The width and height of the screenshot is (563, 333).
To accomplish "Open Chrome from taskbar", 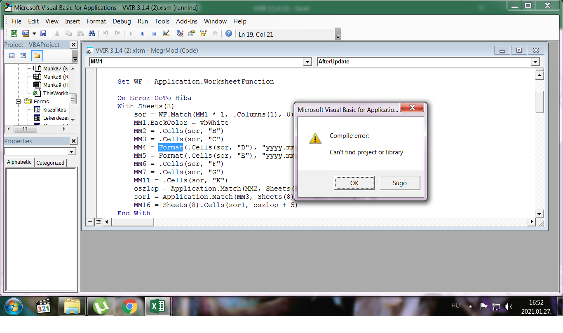I will point(130,307).
